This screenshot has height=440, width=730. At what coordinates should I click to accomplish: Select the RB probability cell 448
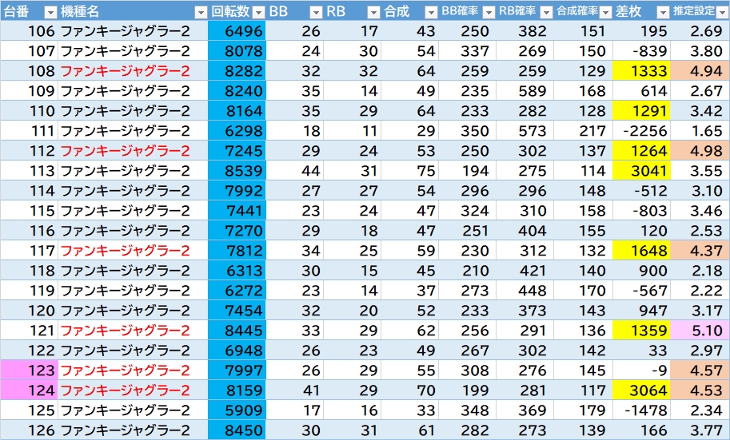point(525,291)
